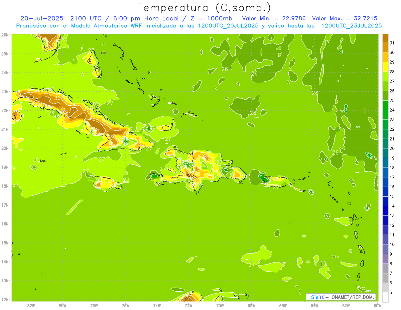
Task: Click the "68W" longitude axis label
Action: [252, 305]
